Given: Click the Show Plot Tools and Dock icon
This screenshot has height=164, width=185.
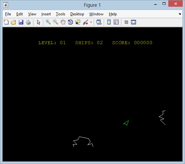Looking at the screenshot, I should (133, 22).
